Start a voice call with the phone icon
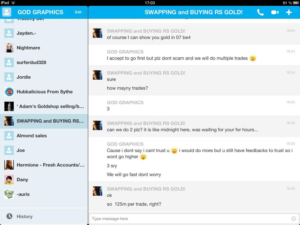300x225 pixels. pyautogui.click(x=260, y=12)
